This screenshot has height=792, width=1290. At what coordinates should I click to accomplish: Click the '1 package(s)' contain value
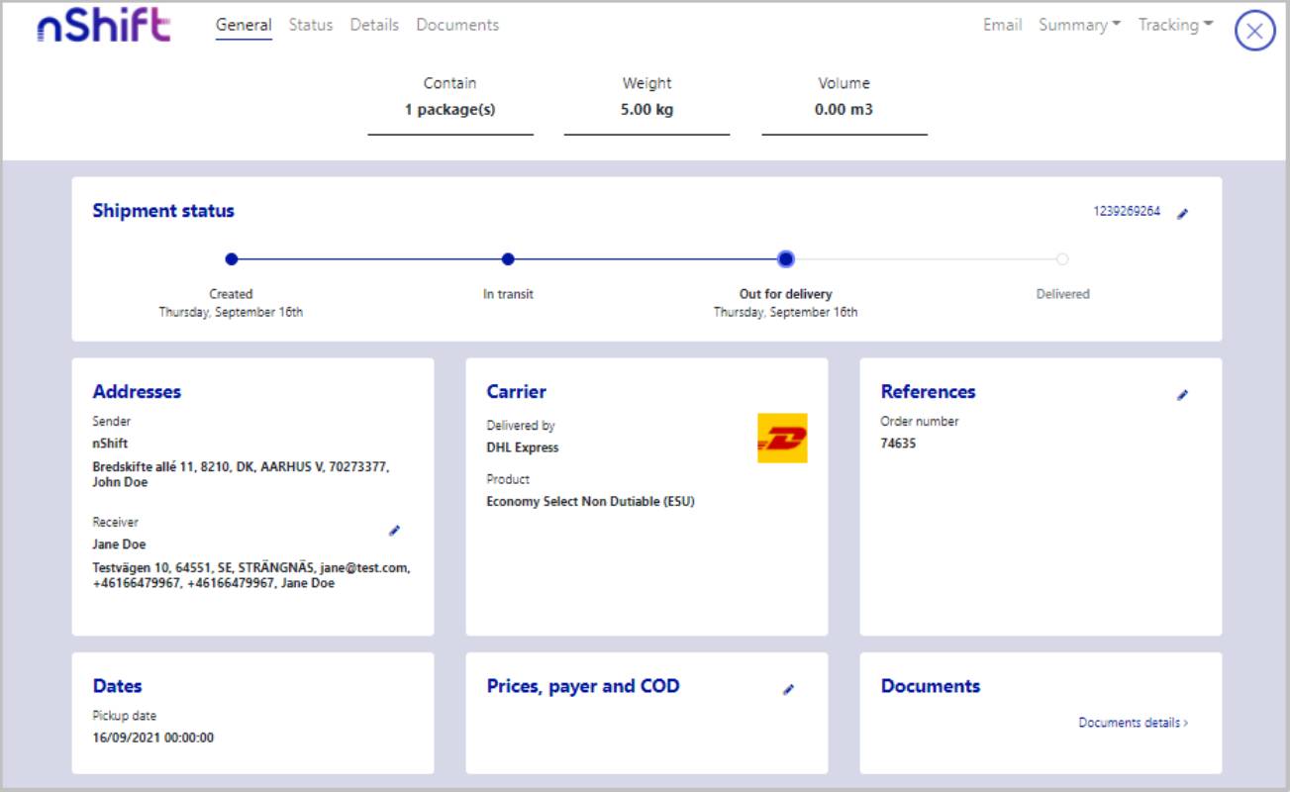pos(450,110)
